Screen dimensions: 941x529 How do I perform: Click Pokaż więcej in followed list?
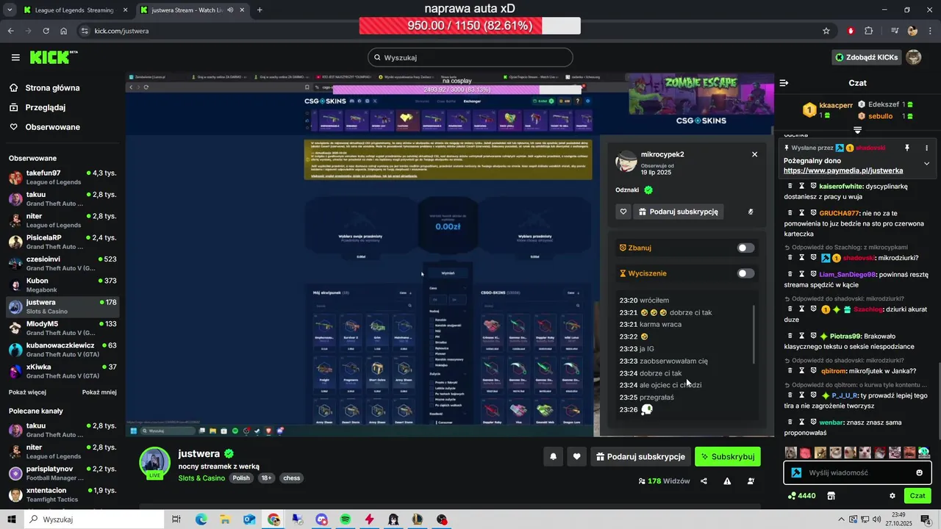point(27,392)
